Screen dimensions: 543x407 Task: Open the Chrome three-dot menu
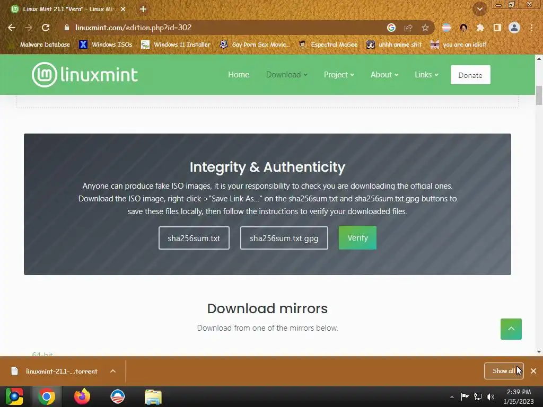point(531,28)
